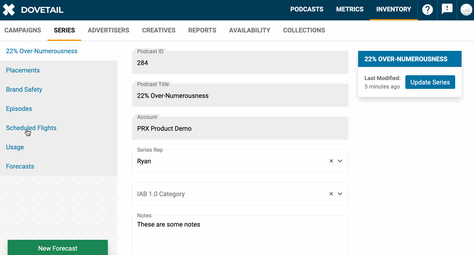Open the user avatar menu

(x=466, y=10)
